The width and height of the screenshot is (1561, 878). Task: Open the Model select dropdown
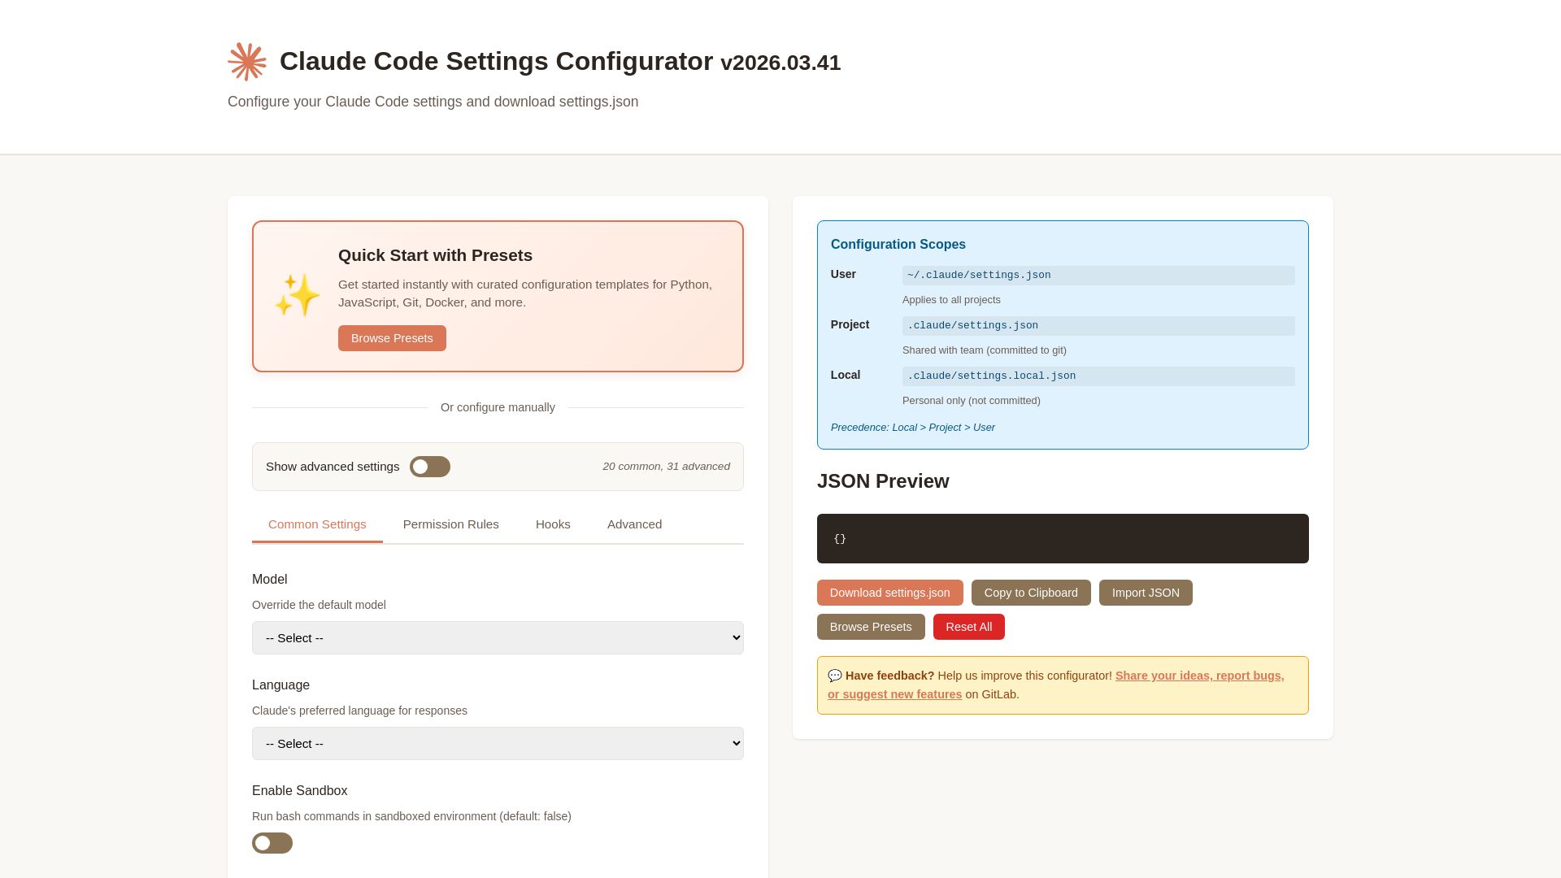[498, 638]
